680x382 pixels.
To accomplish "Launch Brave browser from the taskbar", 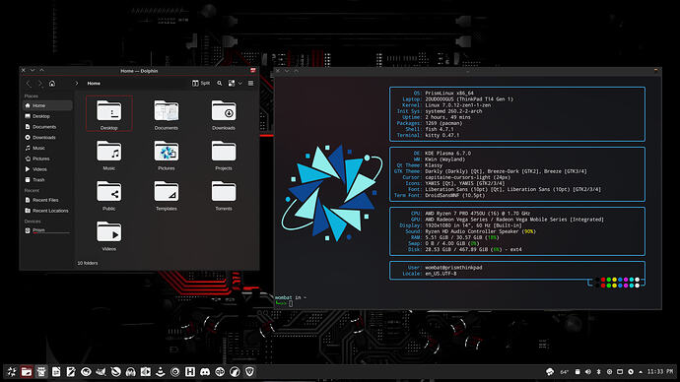I will coord(249,371).
